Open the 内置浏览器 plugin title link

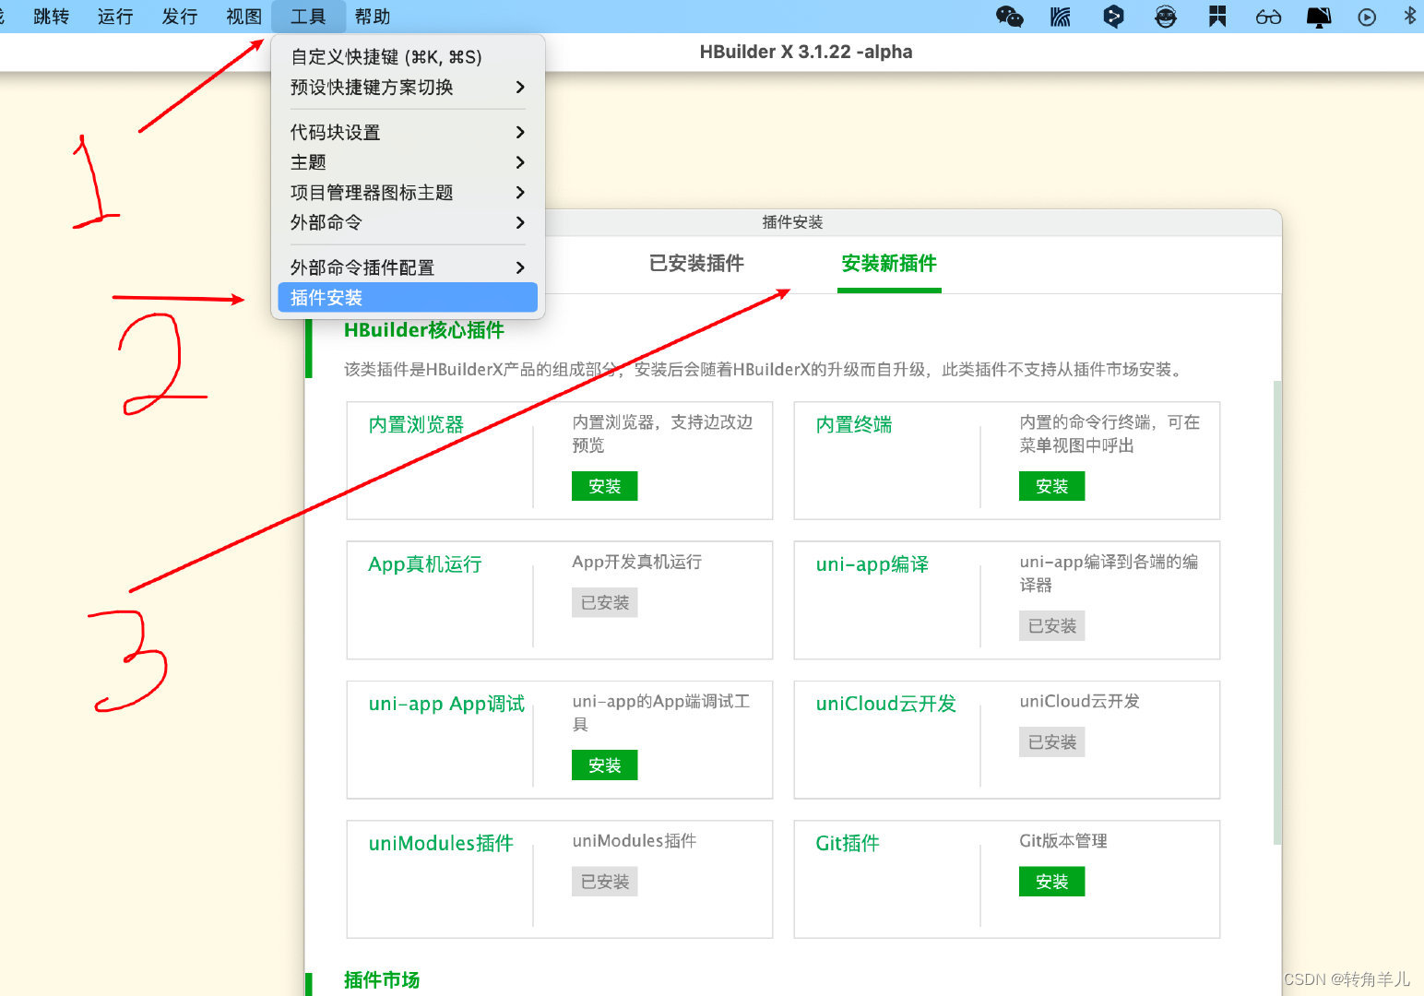coord(416,425)
